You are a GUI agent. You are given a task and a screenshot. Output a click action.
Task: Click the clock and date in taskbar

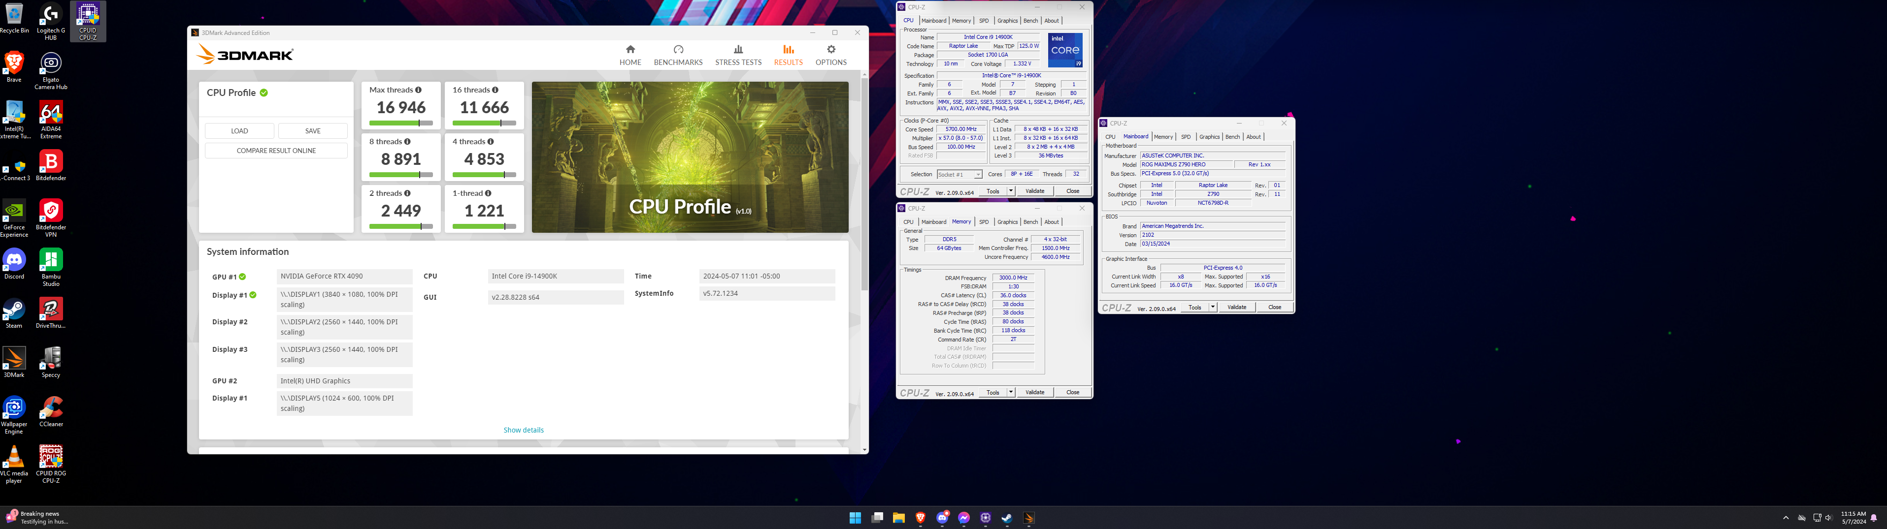click(1853, 518)
